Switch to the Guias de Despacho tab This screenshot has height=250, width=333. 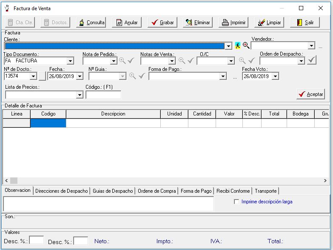coord(113,191)
